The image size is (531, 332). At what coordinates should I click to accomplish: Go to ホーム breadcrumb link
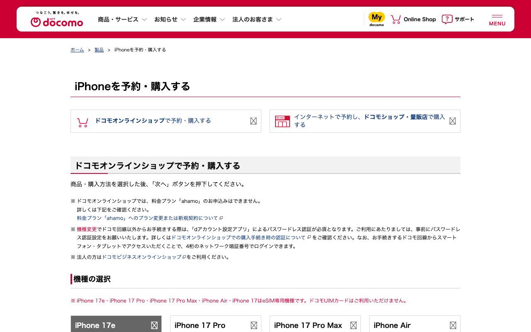coord(77,50)
